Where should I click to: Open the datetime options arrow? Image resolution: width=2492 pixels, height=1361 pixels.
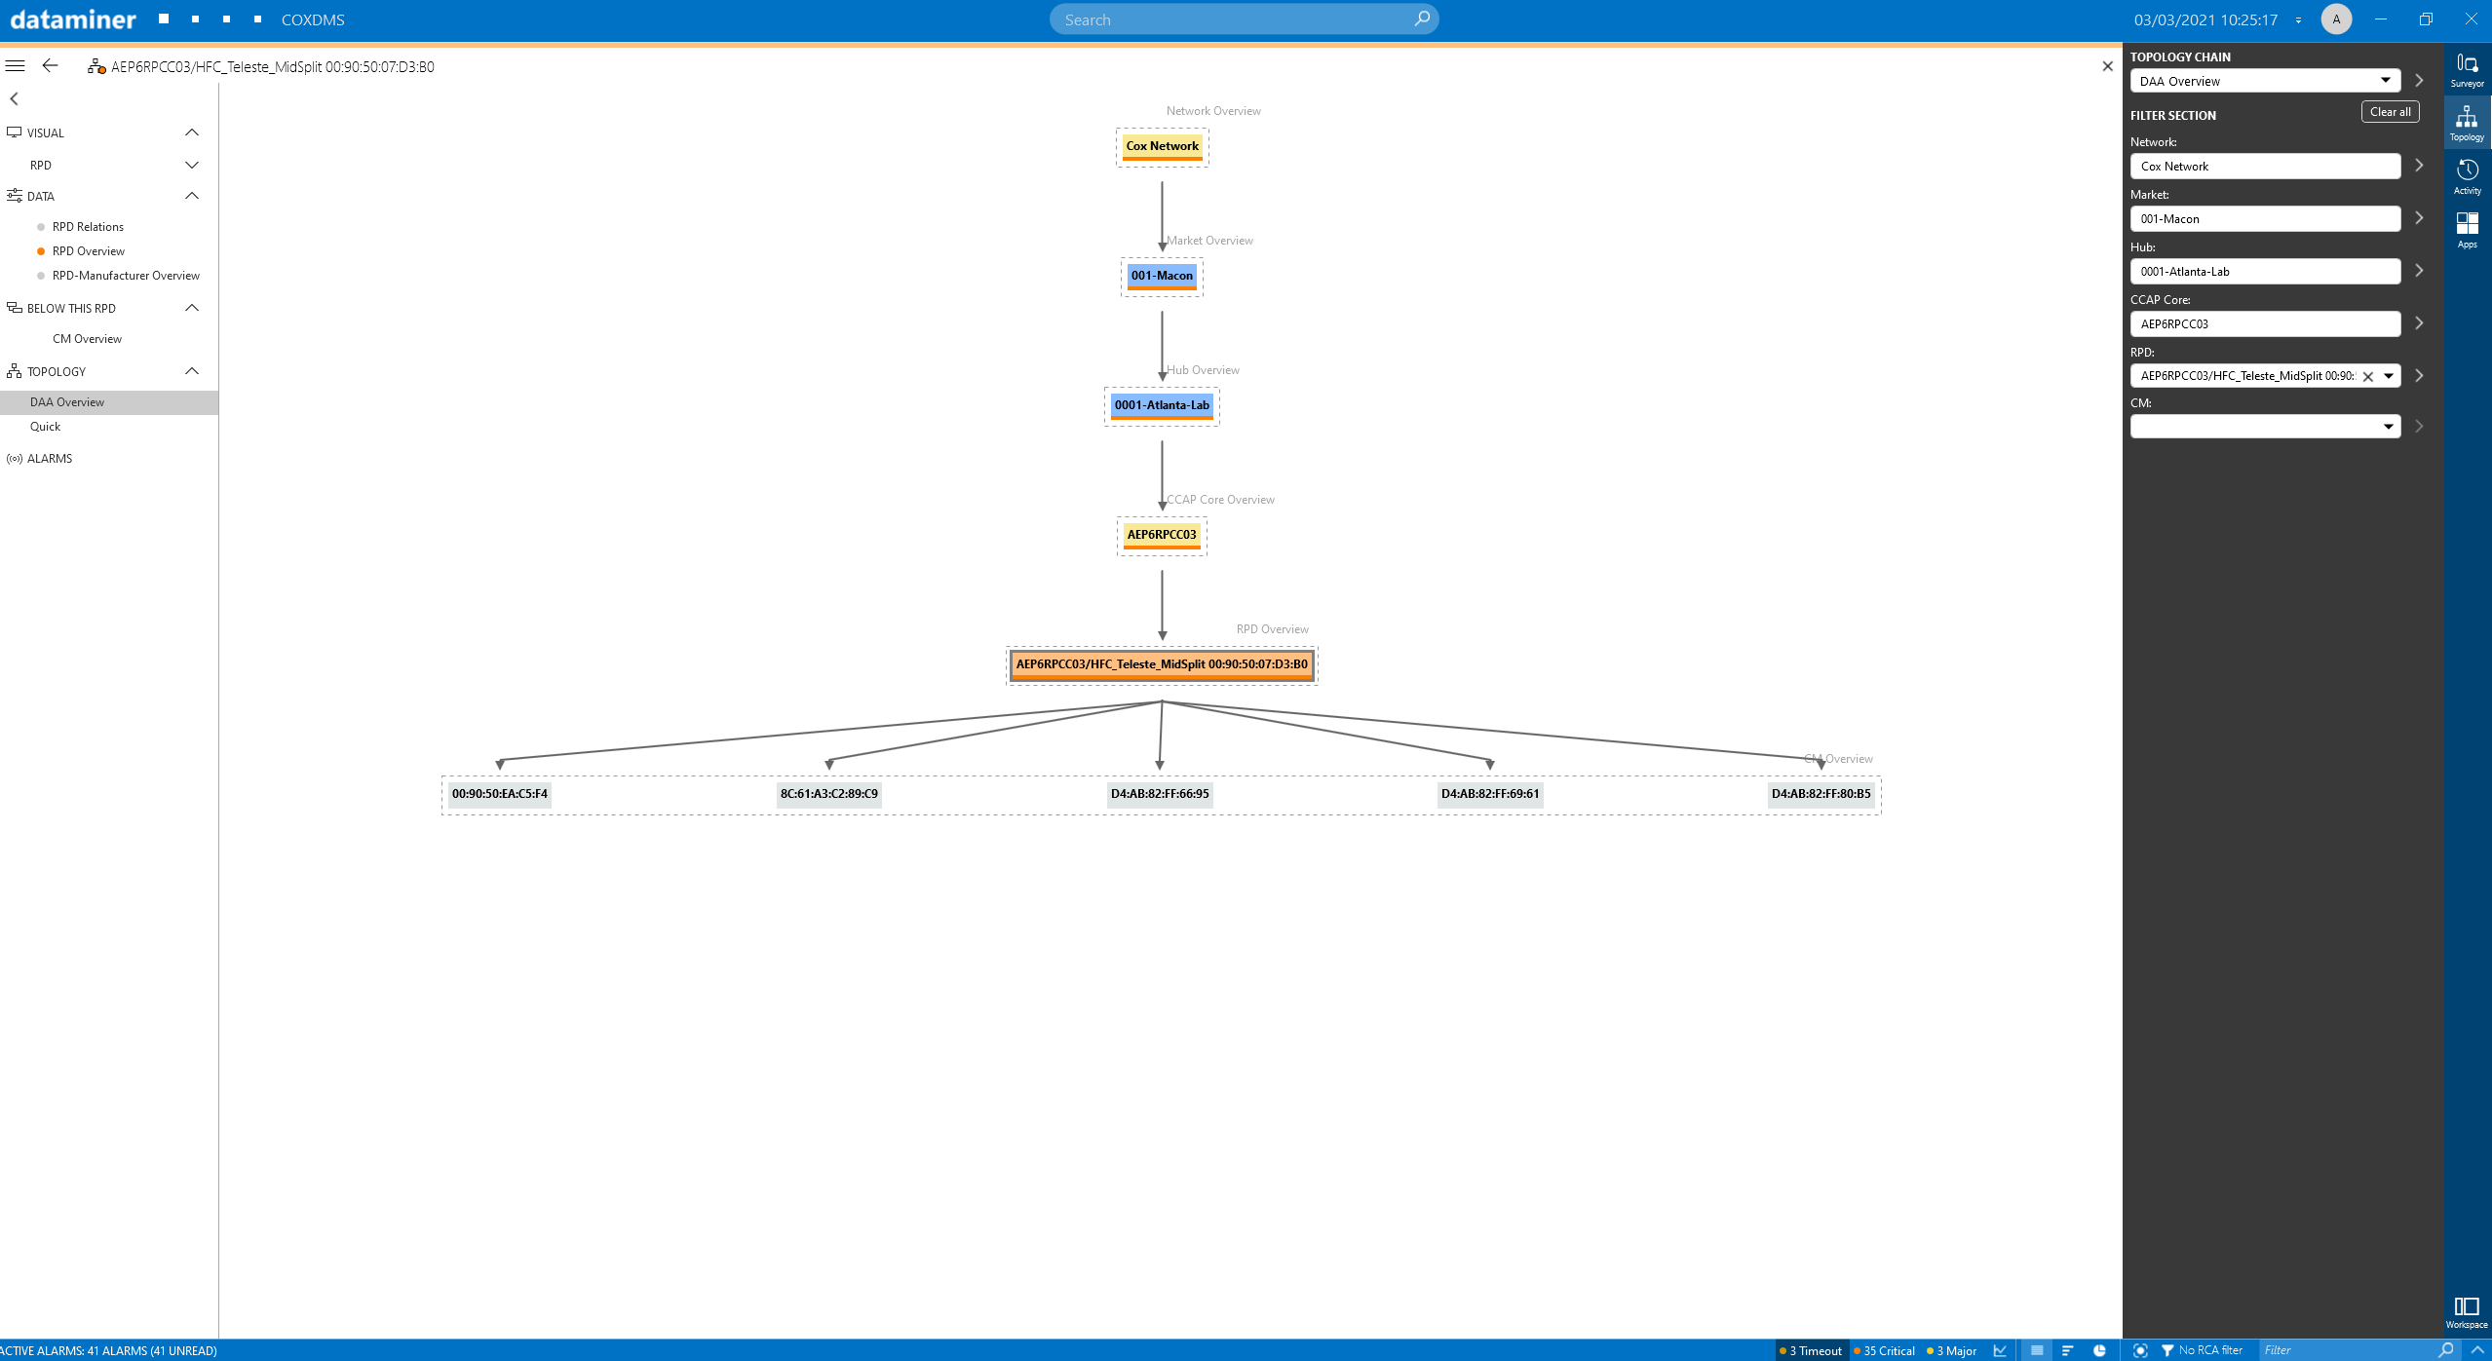(x=2298, y=19)
